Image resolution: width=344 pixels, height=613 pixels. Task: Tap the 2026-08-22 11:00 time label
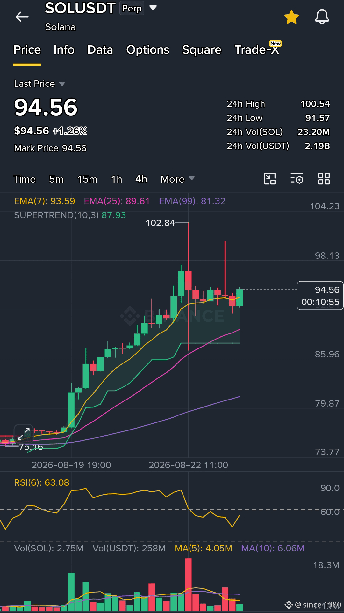[188, 465]
